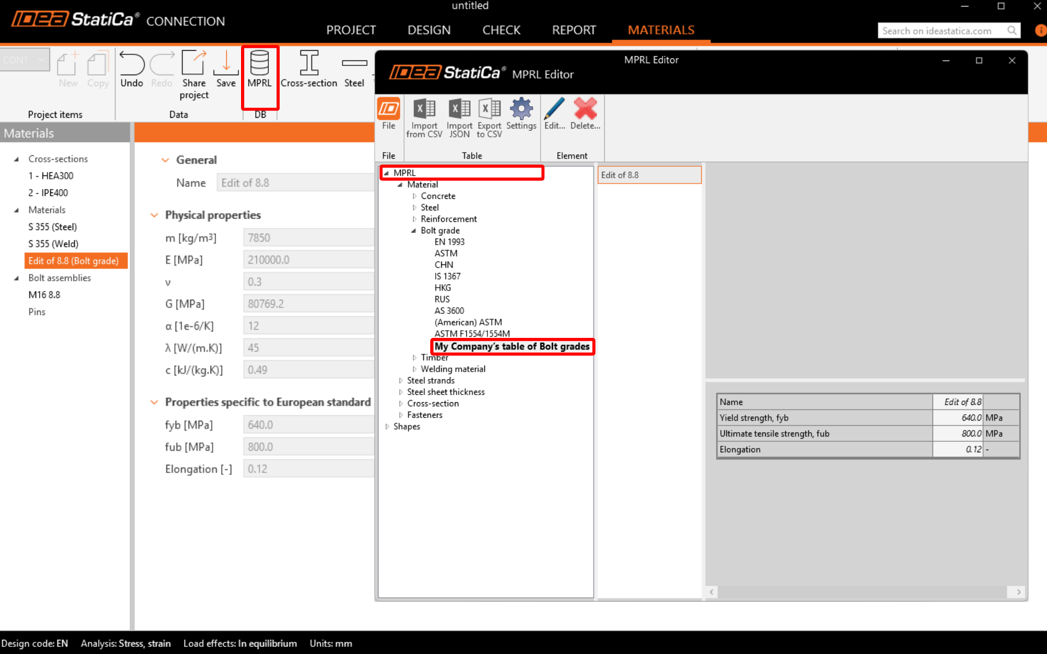Screen dimensions: 1047x654
Task: Select M16 8.8 bolt assembly
Action: pos(44,295)
